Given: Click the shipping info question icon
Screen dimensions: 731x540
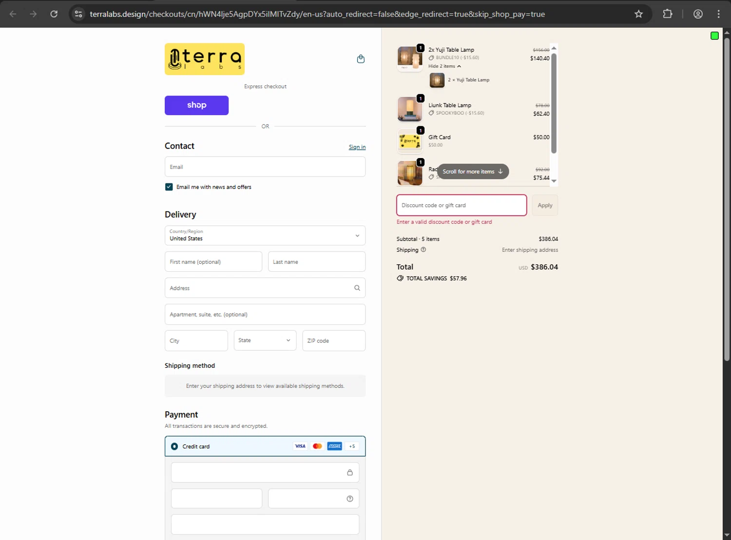Looking at the screenshot, I should tap(423, 250).
